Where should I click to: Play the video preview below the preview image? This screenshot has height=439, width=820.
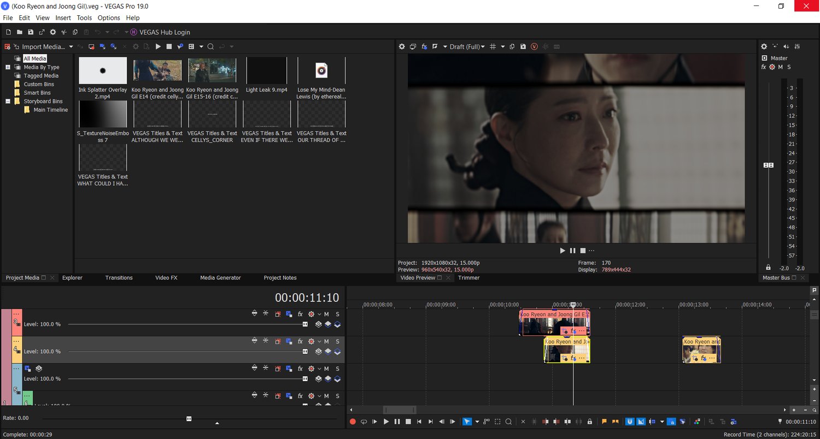pos(563,251)
